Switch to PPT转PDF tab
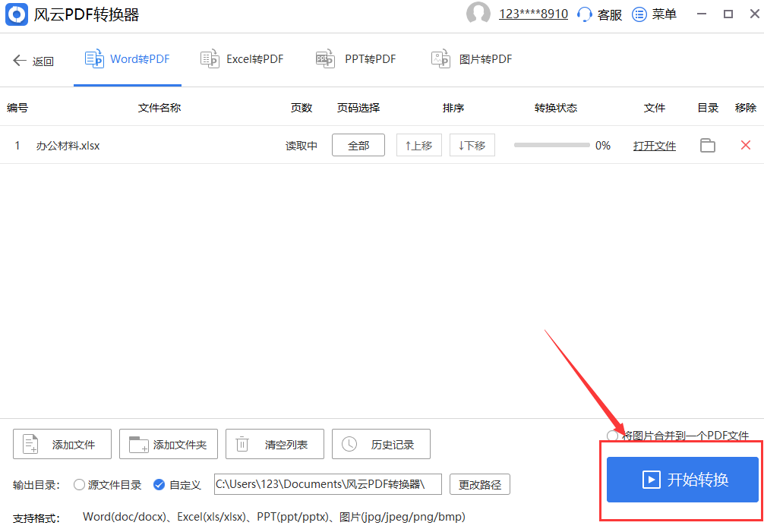The image size is (764, 532). 356,59
